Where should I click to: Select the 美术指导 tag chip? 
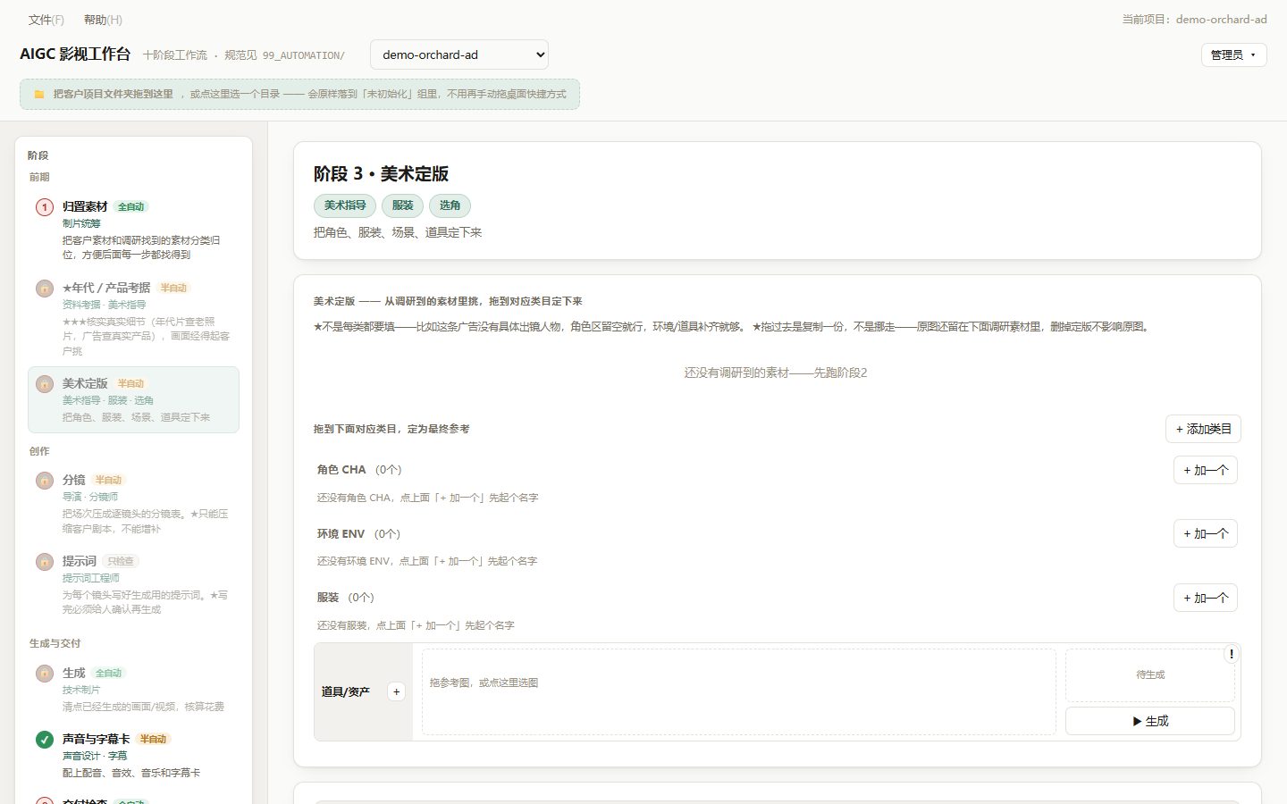[345, 205]
